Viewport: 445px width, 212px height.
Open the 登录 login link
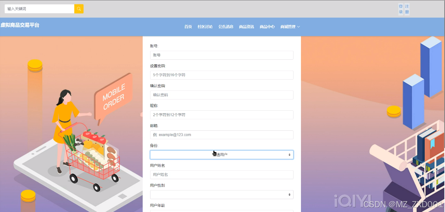[x=401, y=9]
